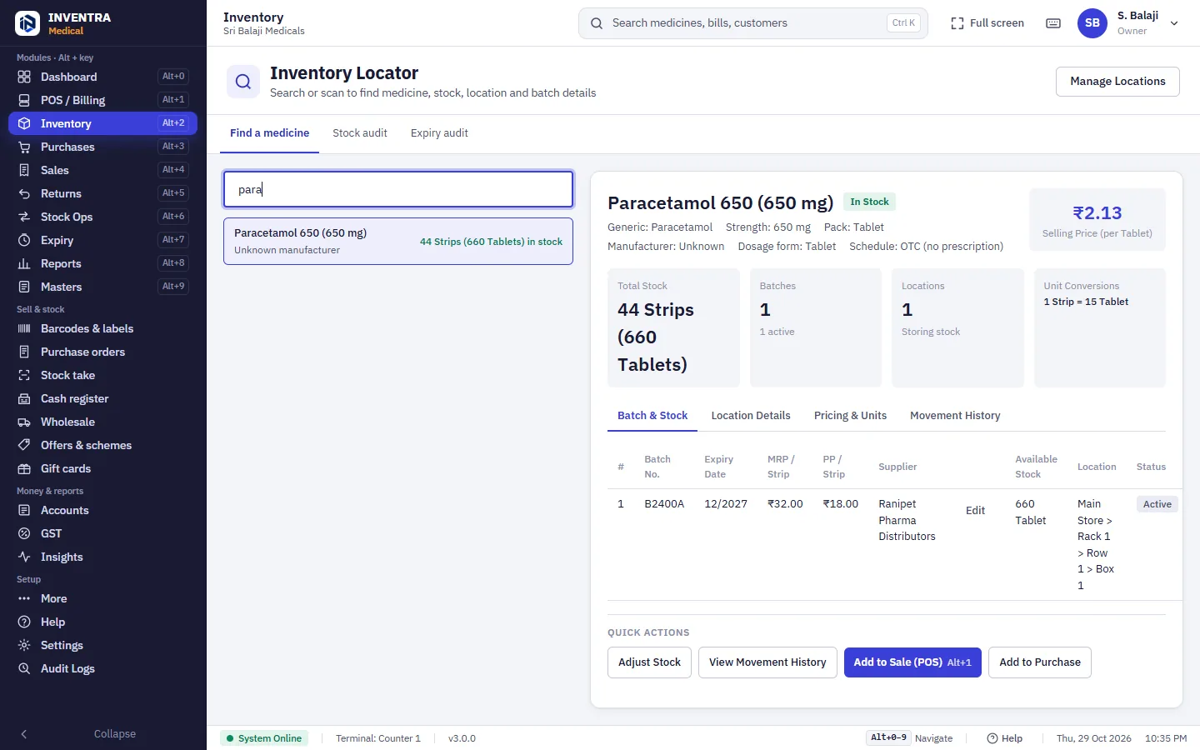Open sidebar Help question mark icon
Viewport: 1200px width, 750px height.
[24, 622]
